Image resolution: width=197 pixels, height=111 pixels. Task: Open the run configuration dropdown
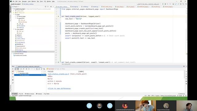(x=148, y=4)
